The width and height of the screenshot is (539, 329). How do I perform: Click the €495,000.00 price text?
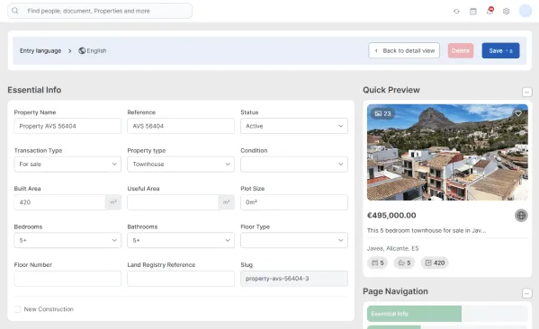point(391,216)
